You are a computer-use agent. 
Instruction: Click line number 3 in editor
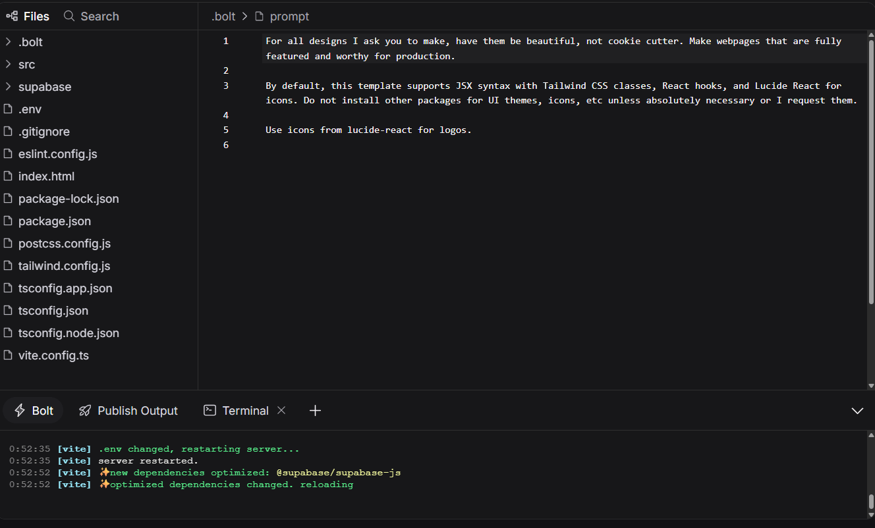click(x=226, y=86)
